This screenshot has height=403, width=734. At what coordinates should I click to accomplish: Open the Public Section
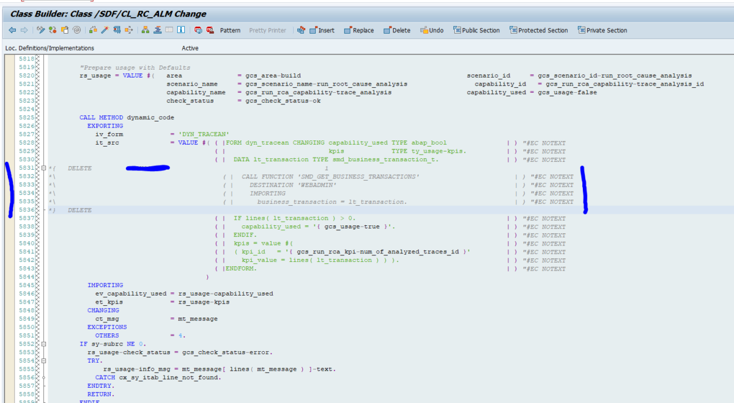pyautogui.click(x=476, y=31)
